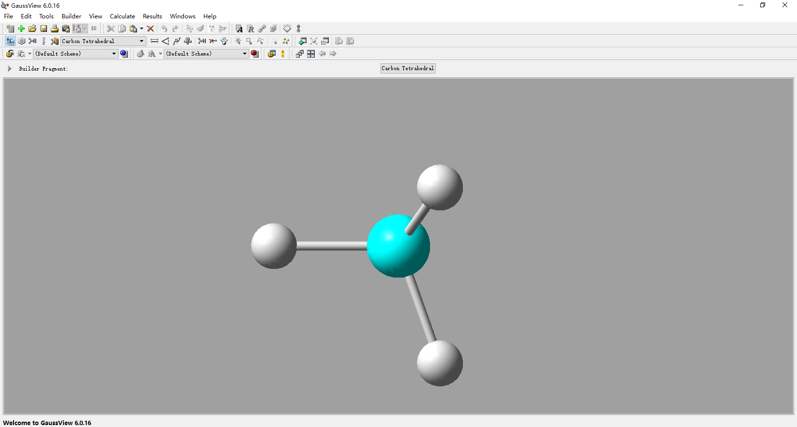Open the Builder menu

click(71, 16)
